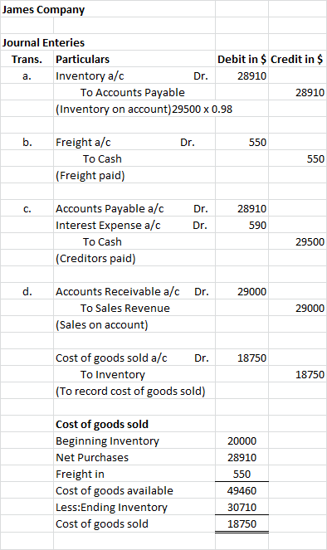Image resolution: width=327 pixels, height=550 pixels.
Task: Click the 30710 ending inventory value
Action: point(242,507)
